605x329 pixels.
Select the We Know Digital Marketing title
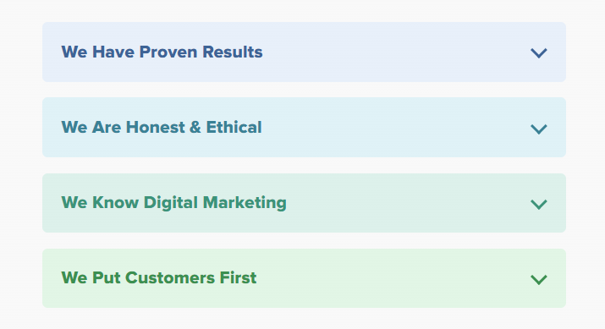click(x=174, y=203)
